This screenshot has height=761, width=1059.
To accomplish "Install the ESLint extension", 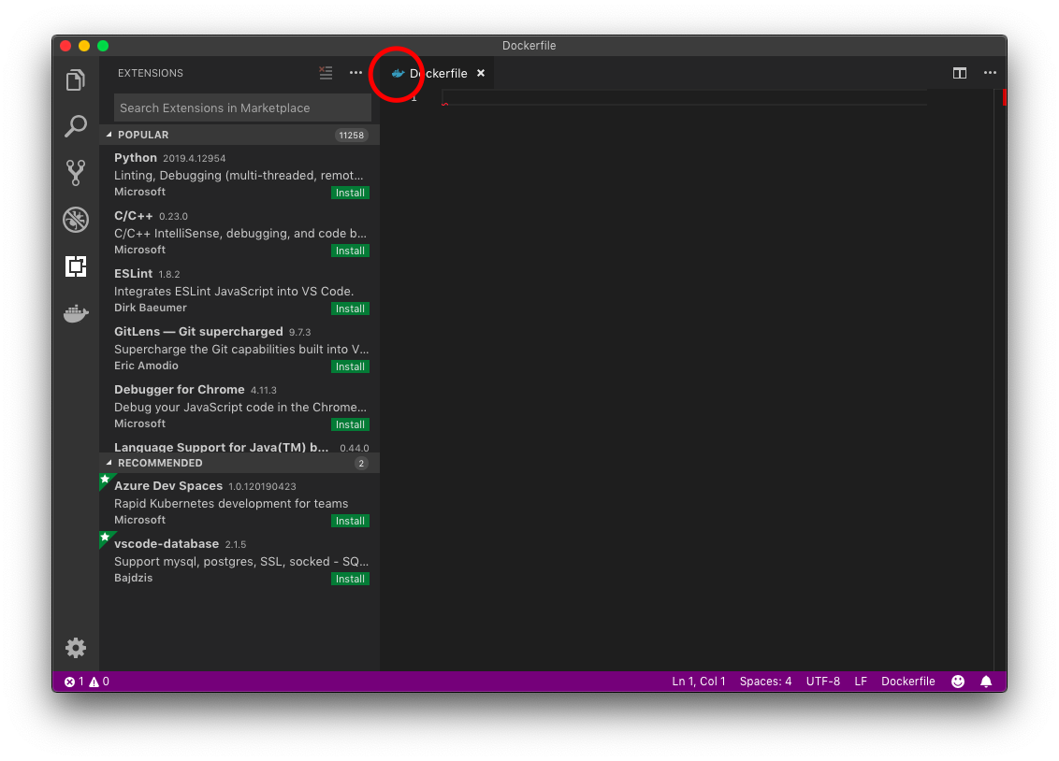I will 350,309.
